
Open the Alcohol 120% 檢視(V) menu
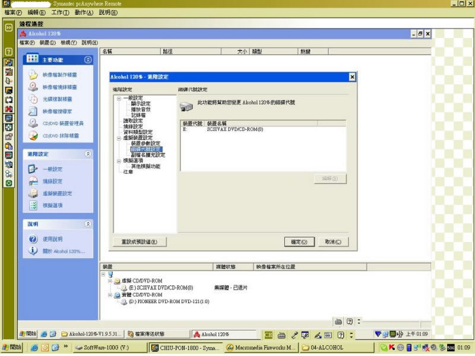click(68, 43)
